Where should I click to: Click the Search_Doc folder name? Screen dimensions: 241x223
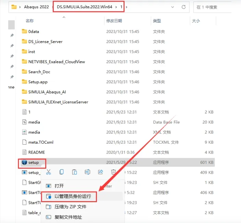coord(39,72)
